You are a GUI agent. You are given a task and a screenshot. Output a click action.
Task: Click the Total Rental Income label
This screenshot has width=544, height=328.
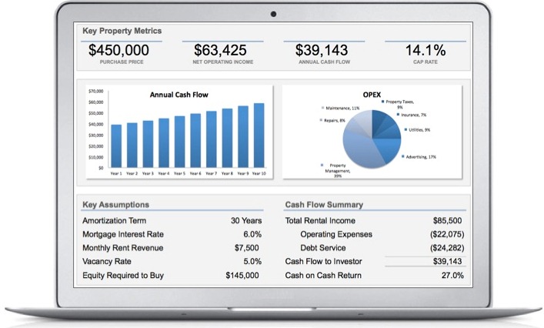coord(320,220)
